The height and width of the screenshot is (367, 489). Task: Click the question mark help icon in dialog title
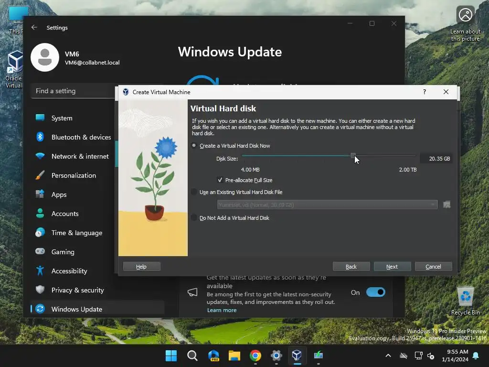click(x=425, y=92)
